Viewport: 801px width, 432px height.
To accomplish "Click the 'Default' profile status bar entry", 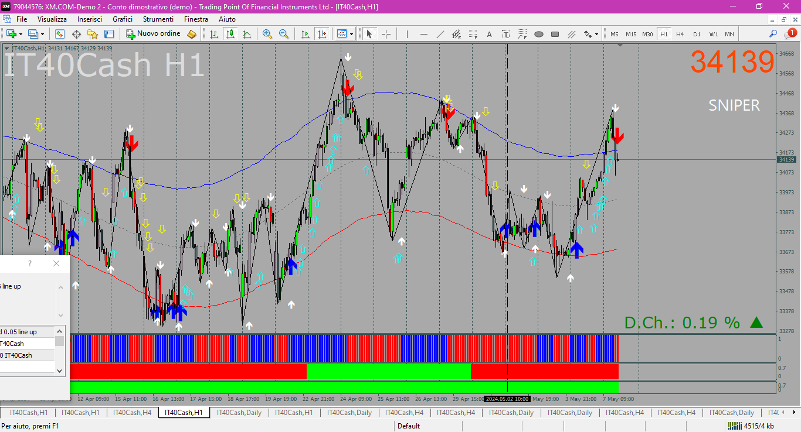I will pyautogui.click(x=409, y=426).
